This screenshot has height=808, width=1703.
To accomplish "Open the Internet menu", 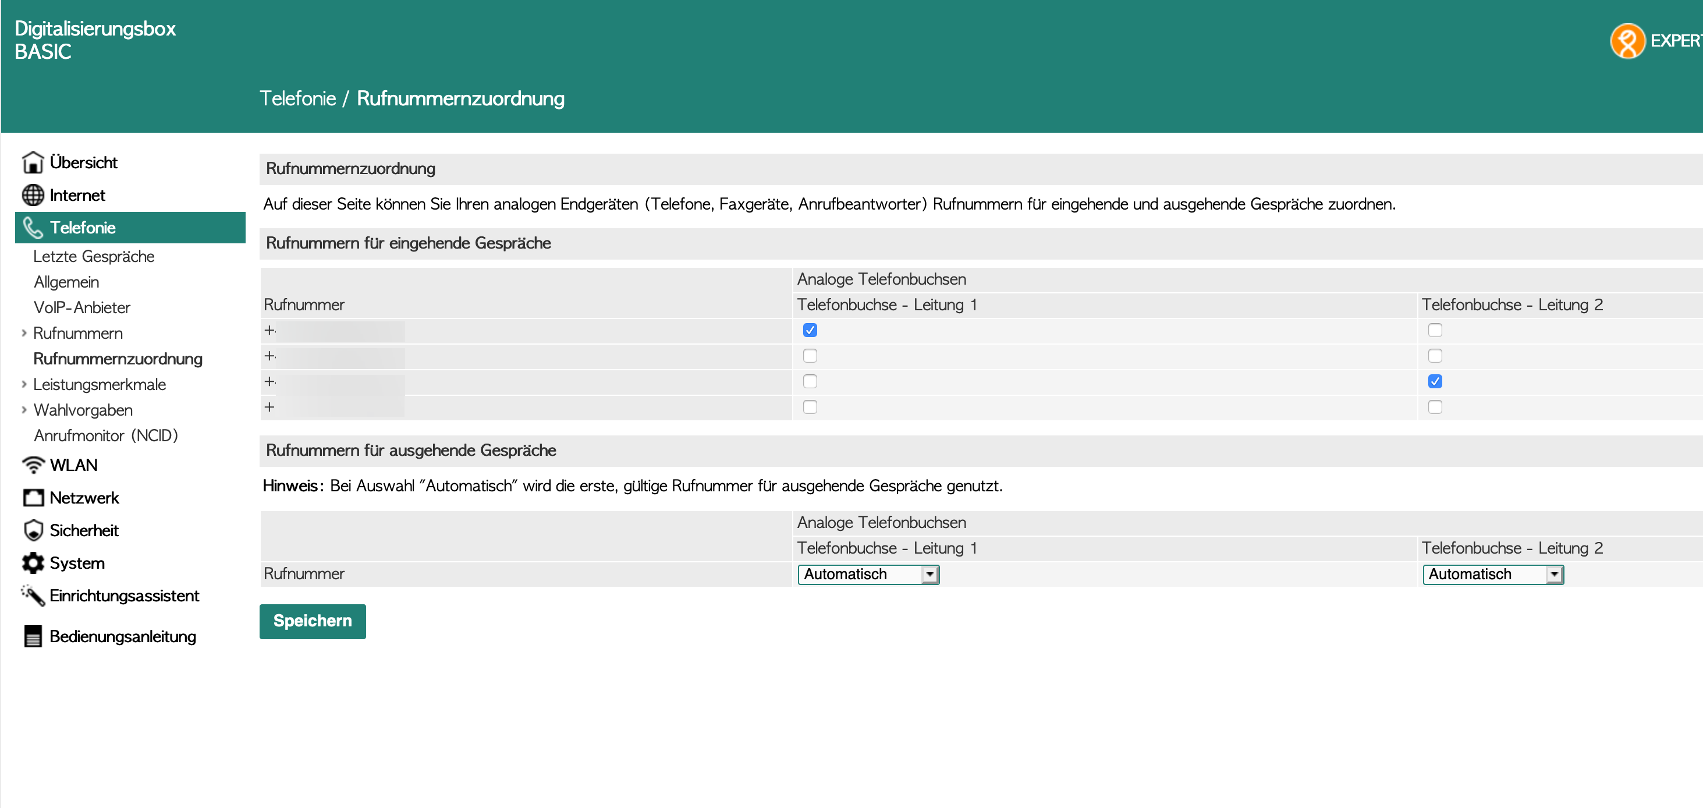I will click(77, 195).
